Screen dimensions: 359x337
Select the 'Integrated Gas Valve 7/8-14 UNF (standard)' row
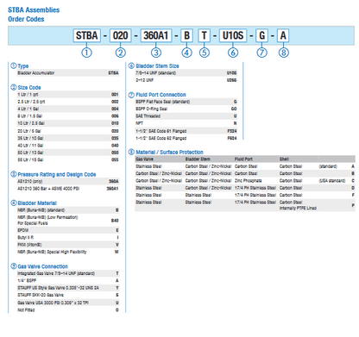tap(68, 273)
